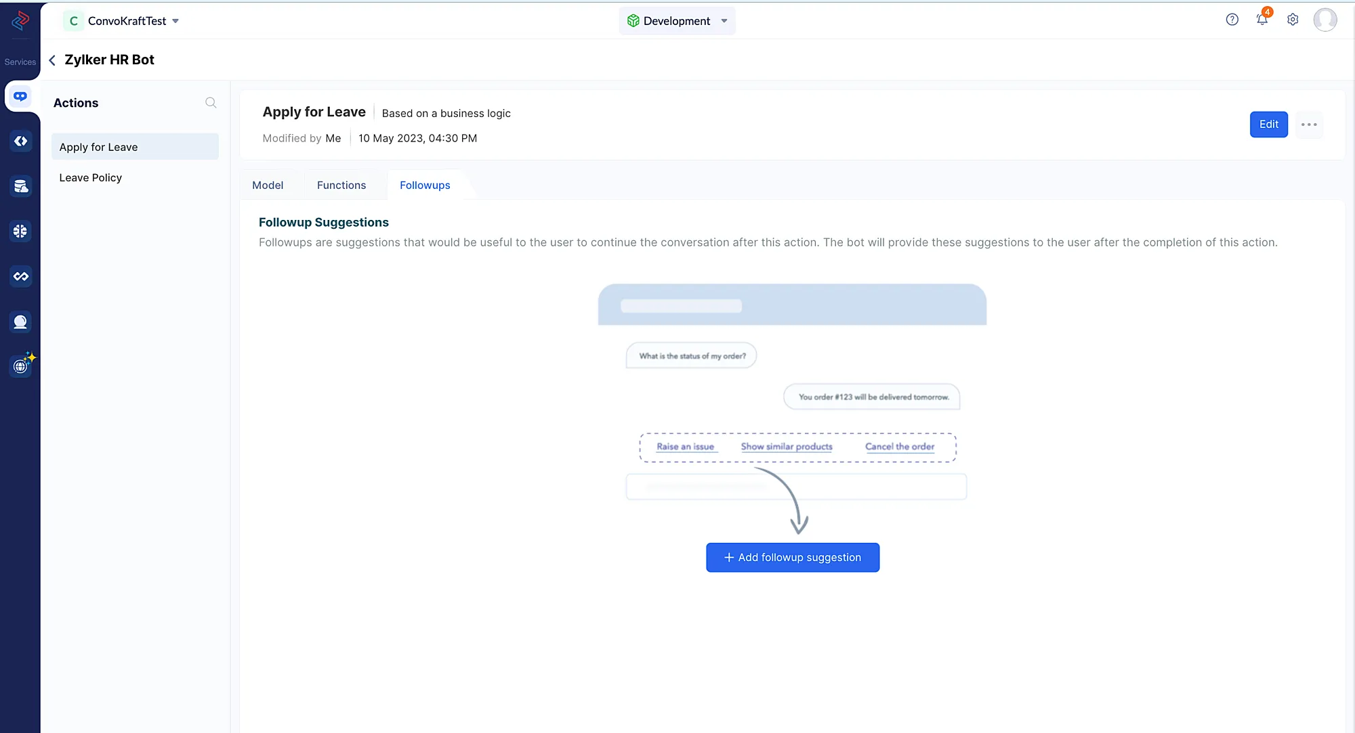This screenshot has height=733, width=1355.
Task: Open the Development environment dropdown
Action: click(x=677, y=21)
